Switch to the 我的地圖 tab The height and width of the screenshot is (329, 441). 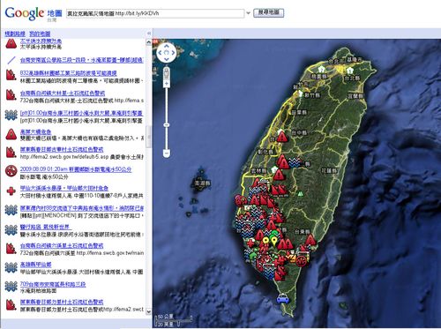[x=40, y=34]
